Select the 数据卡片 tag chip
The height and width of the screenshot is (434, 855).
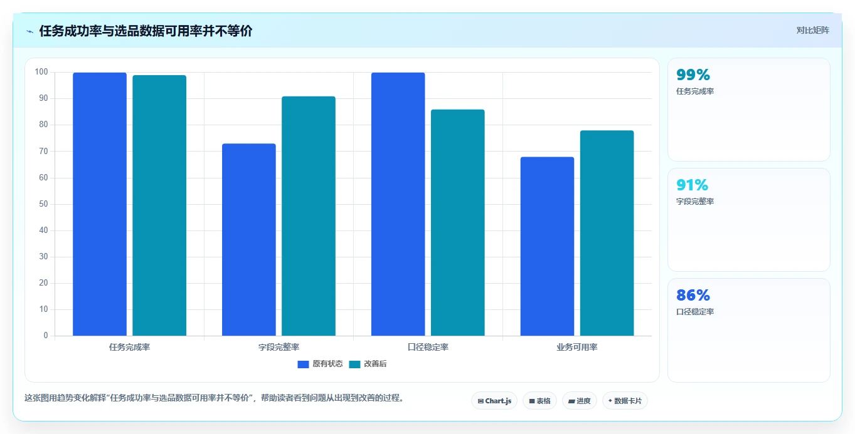[x=625, y=401]
